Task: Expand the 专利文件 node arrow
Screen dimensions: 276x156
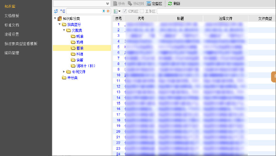Action: click(x=64, y=72)
